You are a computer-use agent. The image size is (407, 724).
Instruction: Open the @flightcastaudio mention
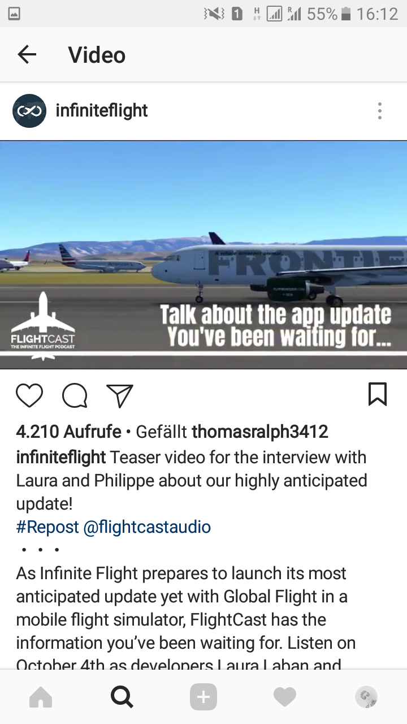[147, 527]
